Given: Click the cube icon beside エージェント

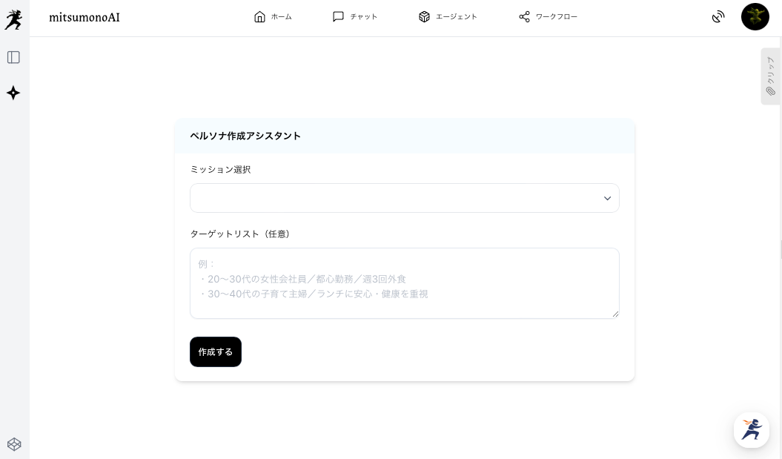Looking at the screenshot, I should [424, 17].
